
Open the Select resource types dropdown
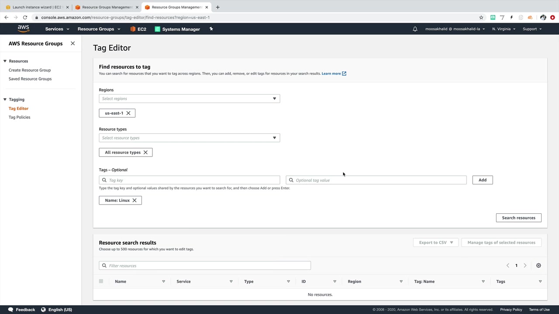point(189,138)
